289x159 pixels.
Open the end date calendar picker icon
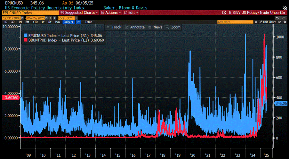(x=46, y=18)
